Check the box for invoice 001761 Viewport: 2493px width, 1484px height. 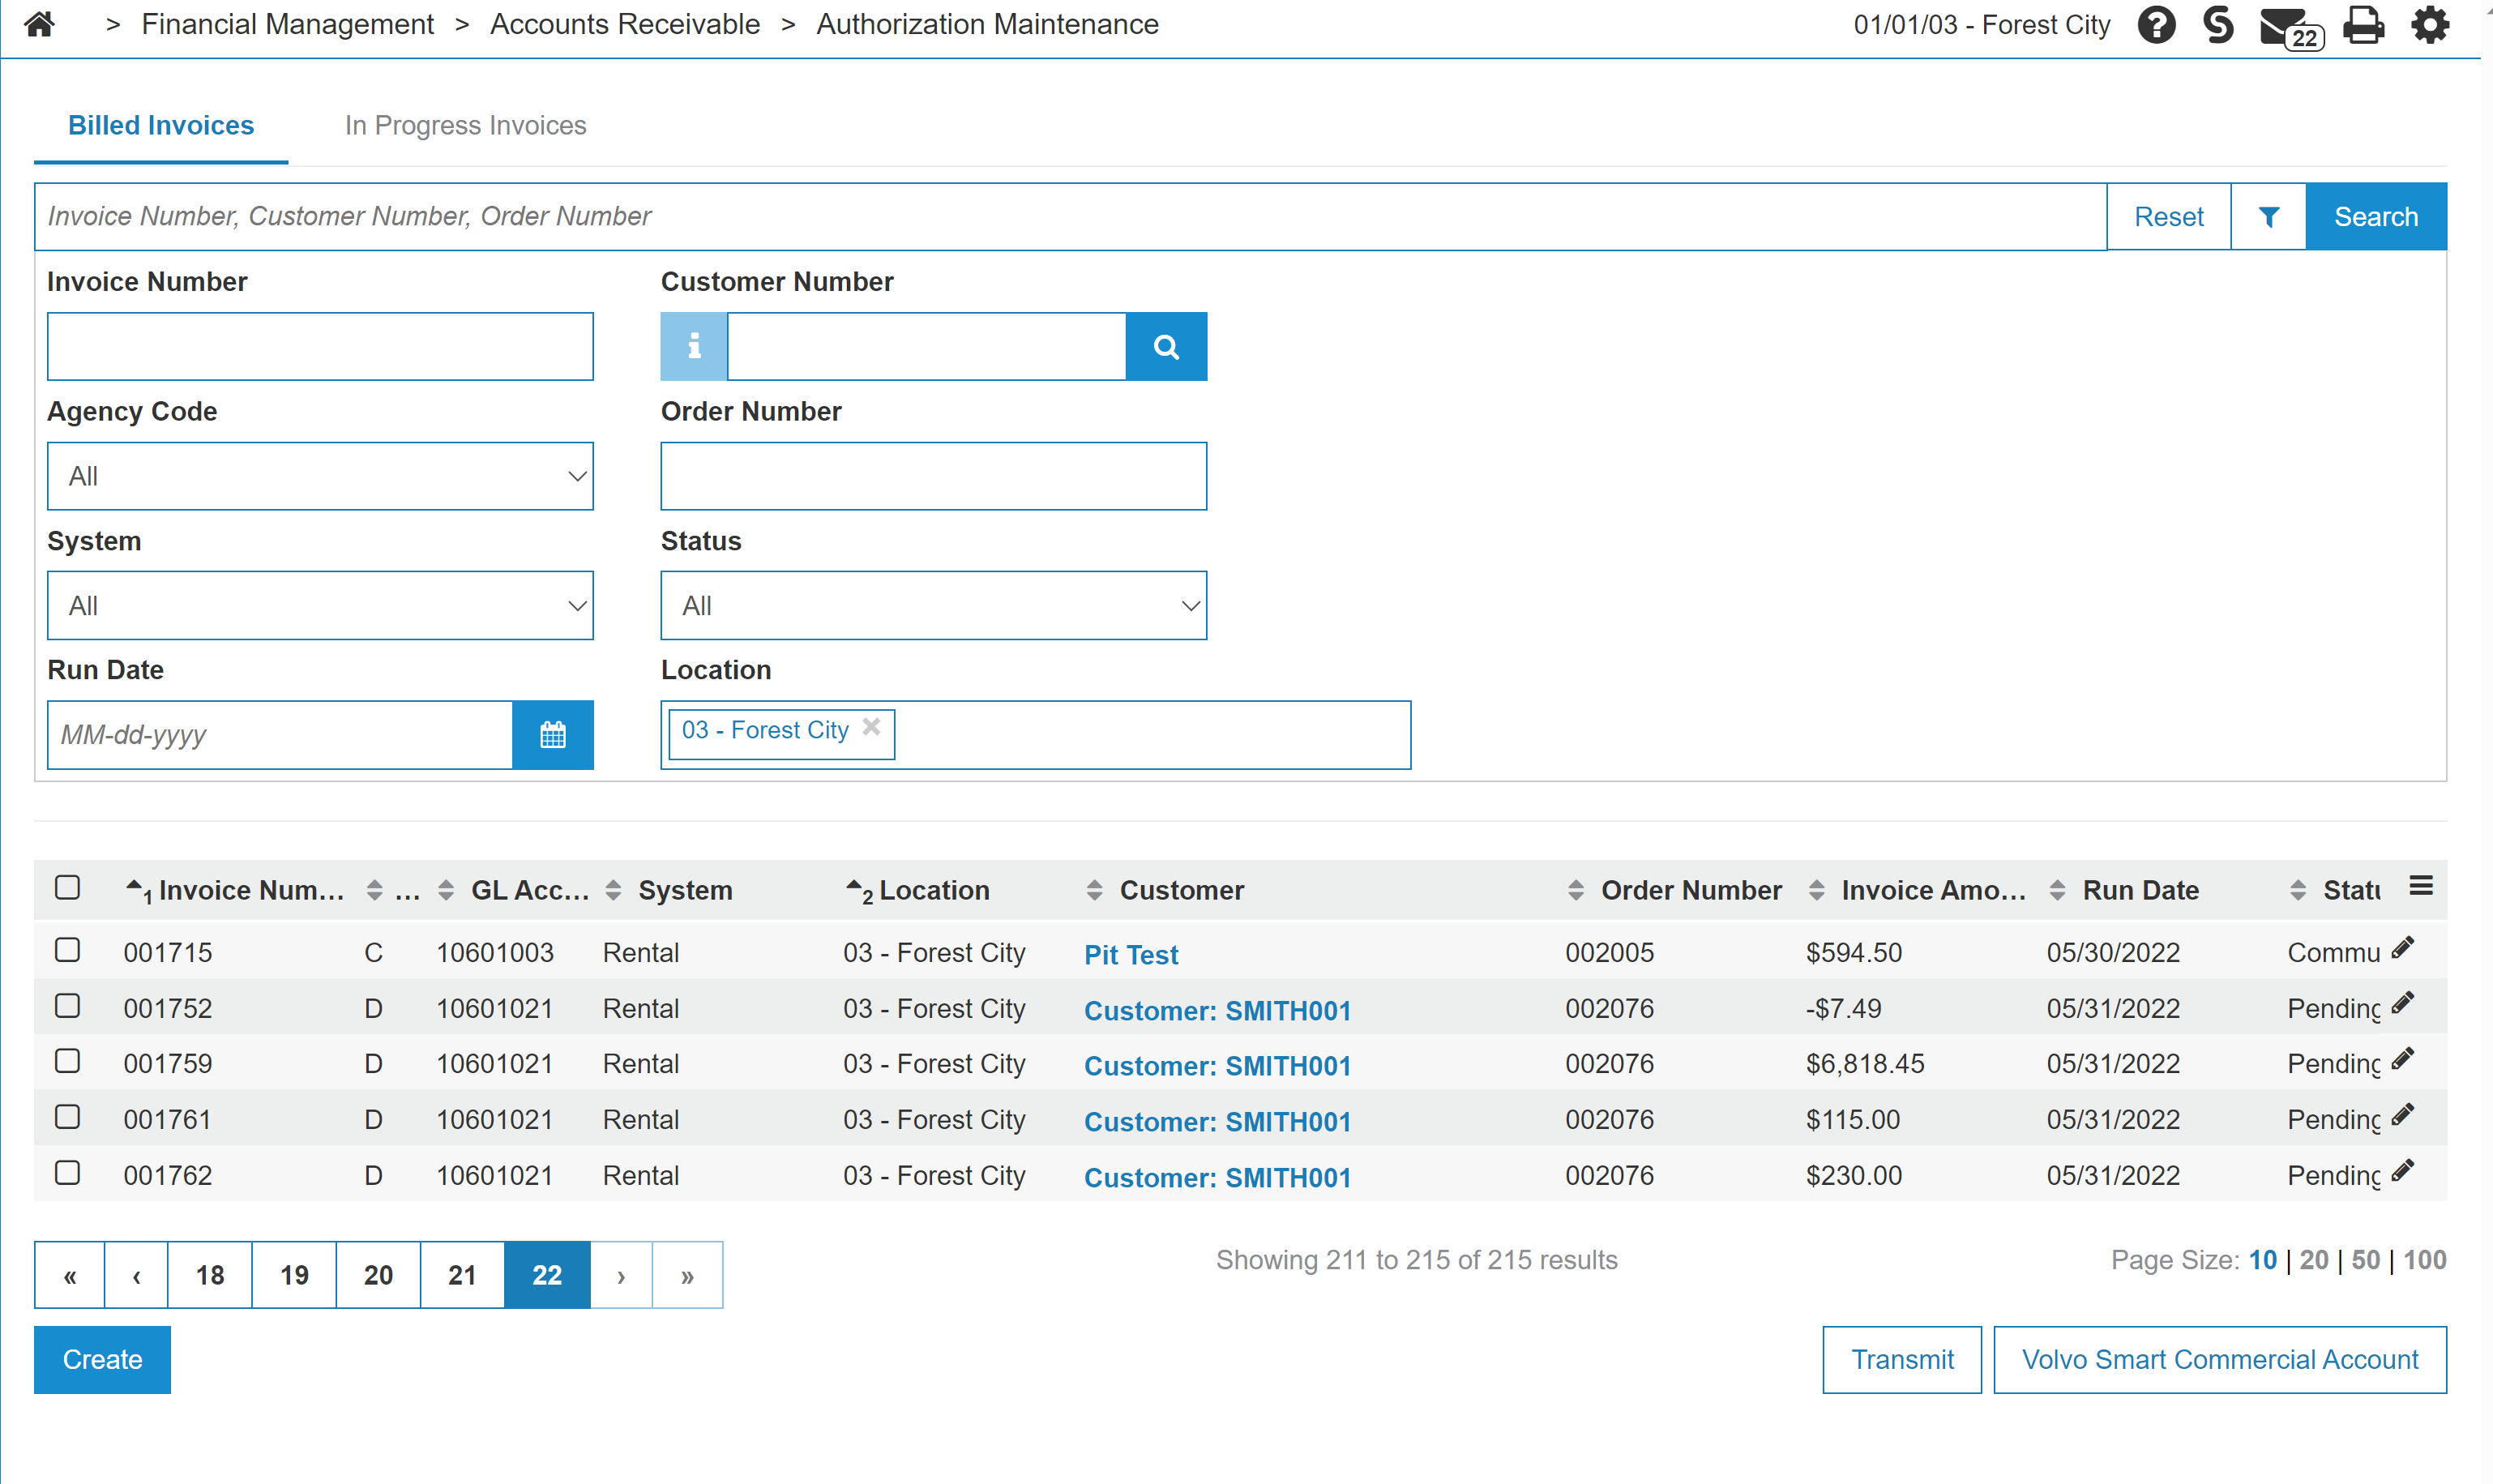pyautogui.click(x=67, y=1117)
